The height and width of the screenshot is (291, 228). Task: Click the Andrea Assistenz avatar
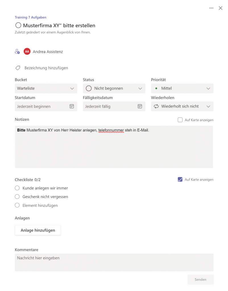[27, 52]
